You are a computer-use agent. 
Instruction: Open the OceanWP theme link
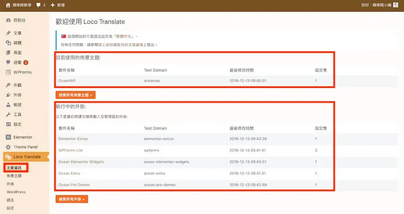pos(67,81)
